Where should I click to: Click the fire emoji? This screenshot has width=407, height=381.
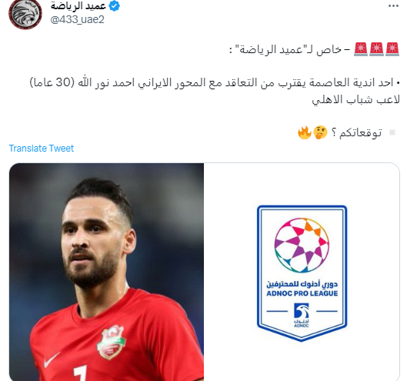click(x=305, y=132)
